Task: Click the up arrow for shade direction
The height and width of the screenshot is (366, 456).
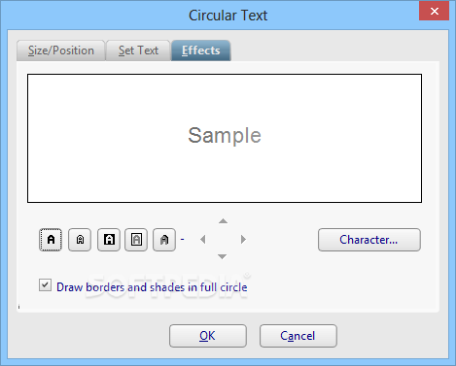Action: coord(223,221)
